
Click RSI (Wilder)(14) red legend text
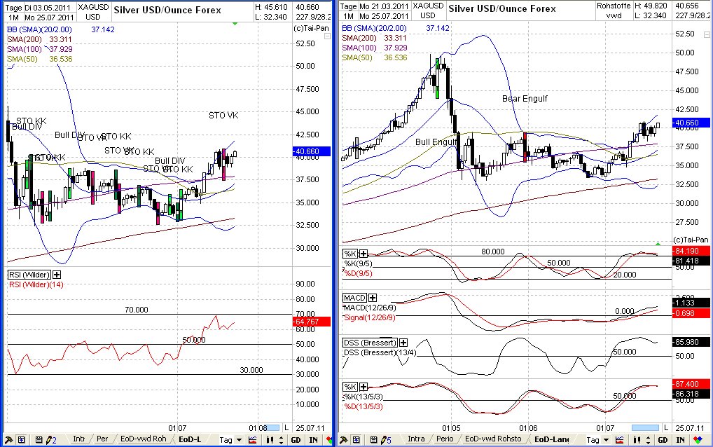pyautogui.click(x=36, y=284)
